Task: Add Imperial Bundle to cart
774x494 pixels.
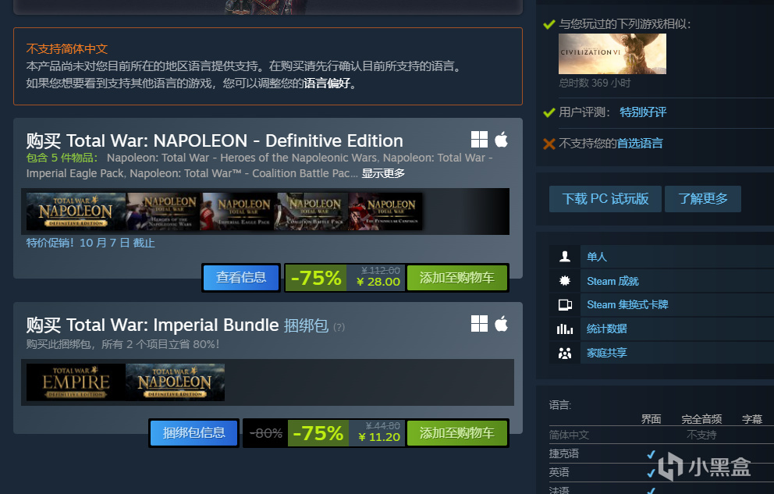Action: (457, 433)
